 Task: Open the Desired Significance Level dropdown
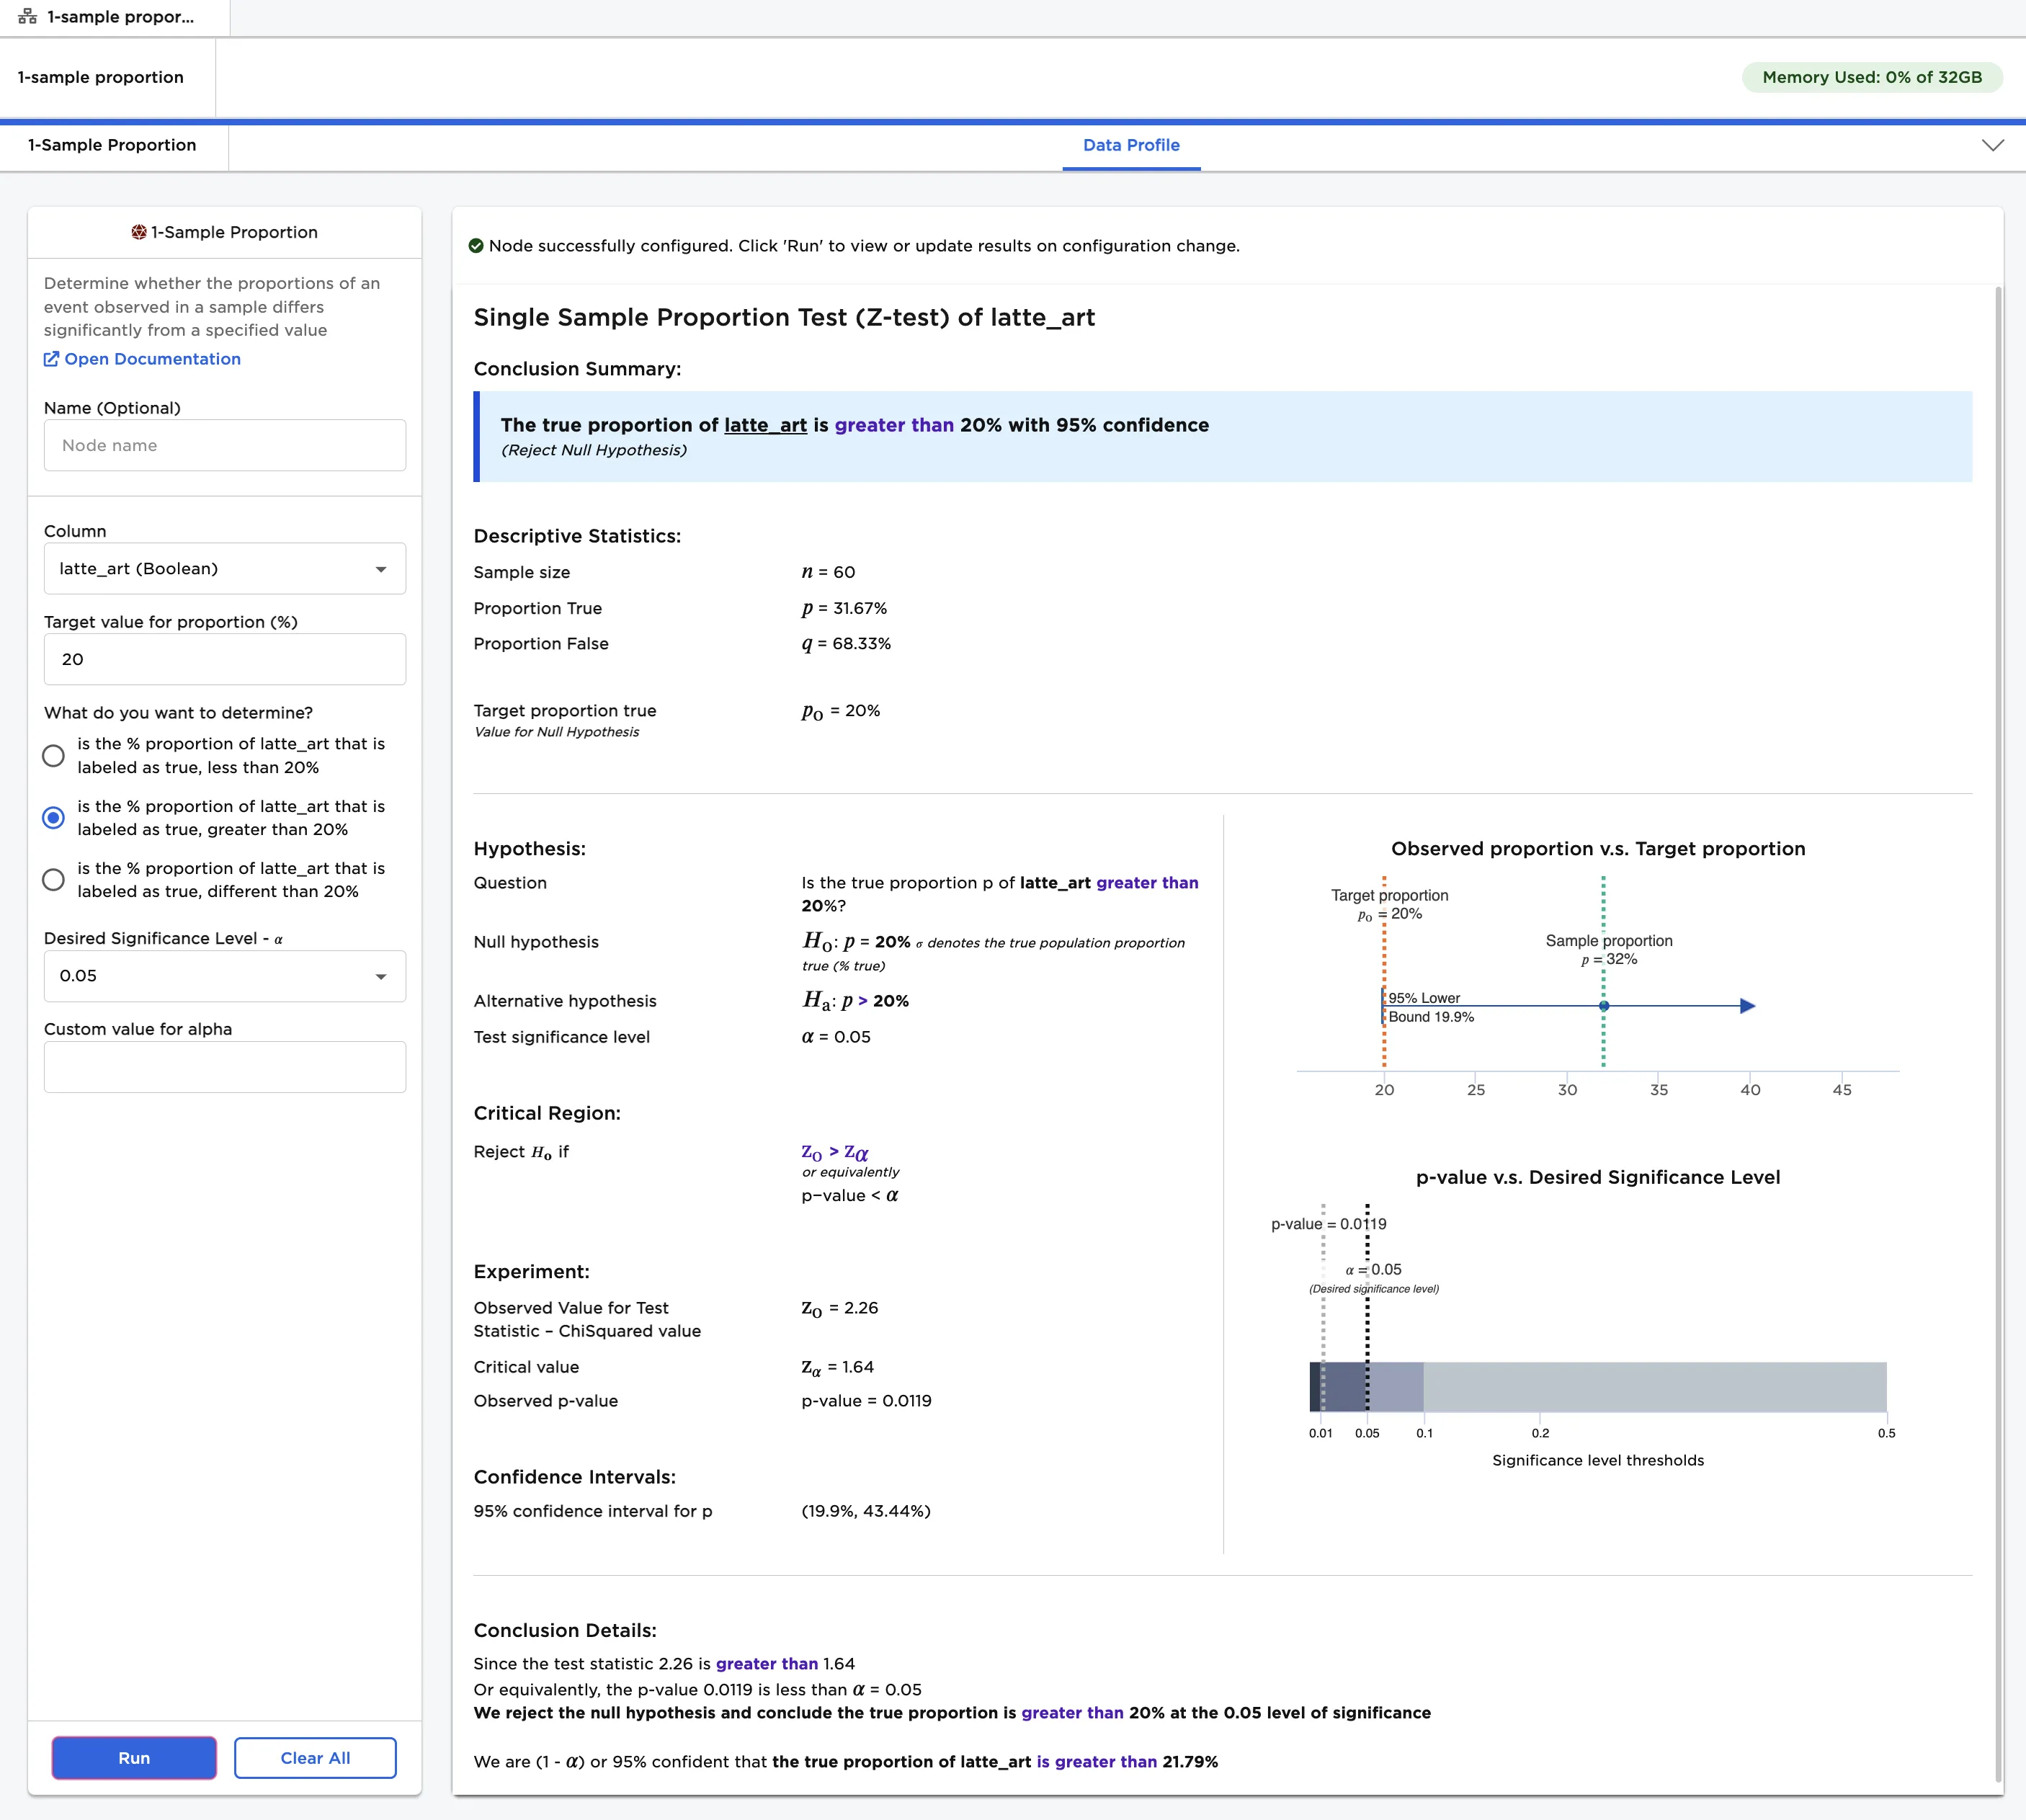[225, 976]
